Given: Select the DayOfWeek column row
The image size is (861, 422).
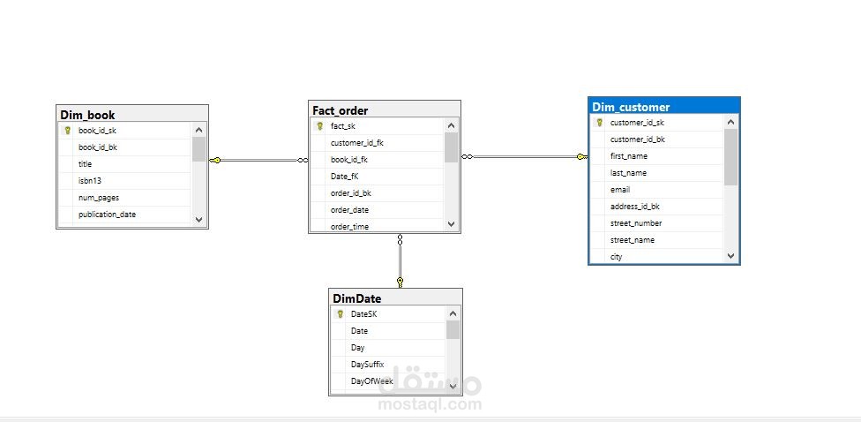Looking at the screenshot, I should point(387,381).
